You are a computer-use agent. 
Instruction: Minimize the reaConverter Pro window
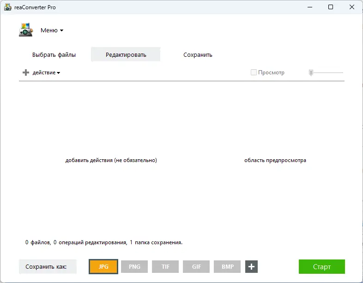point(310,7)
